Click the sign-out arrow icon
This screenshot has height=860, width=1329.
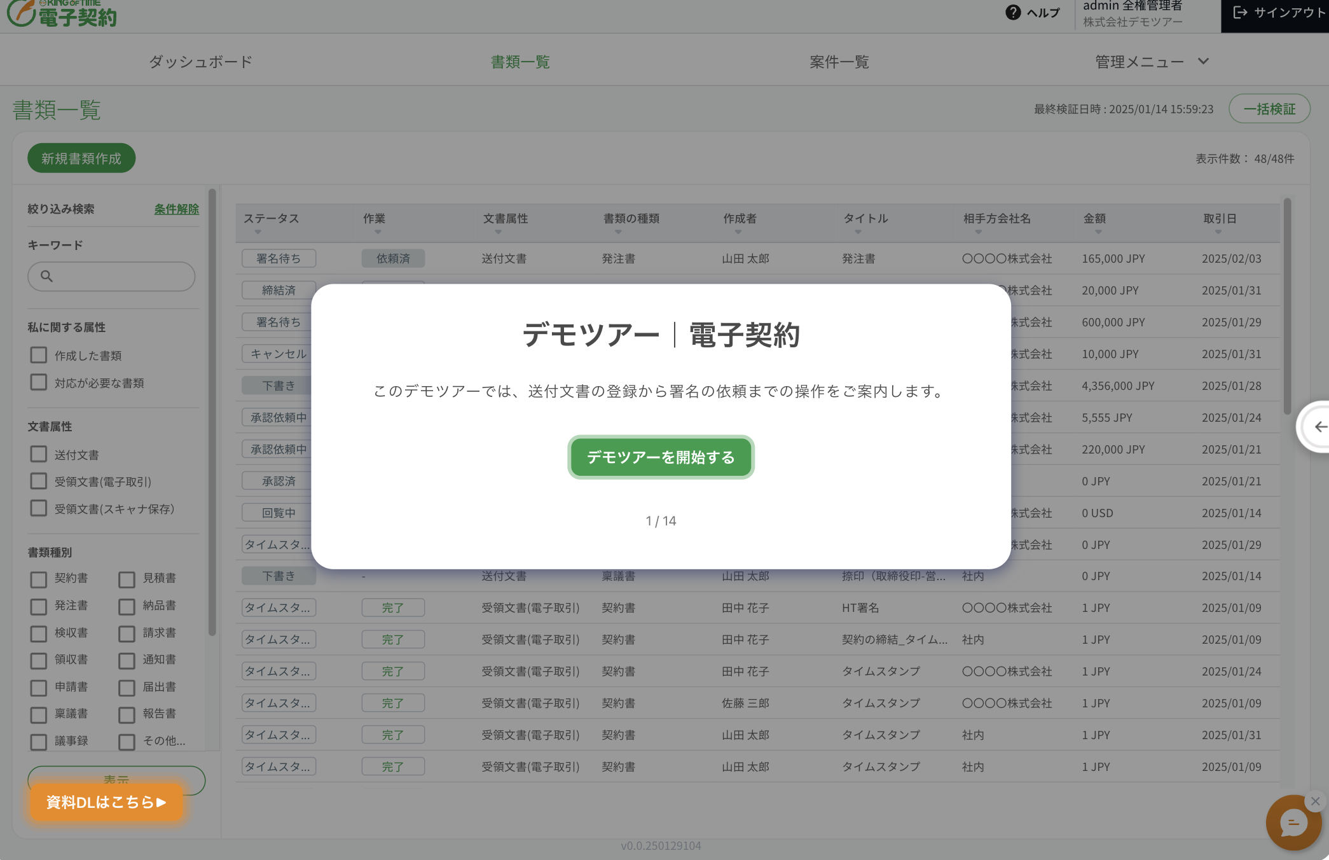[x=1239, y=12]
